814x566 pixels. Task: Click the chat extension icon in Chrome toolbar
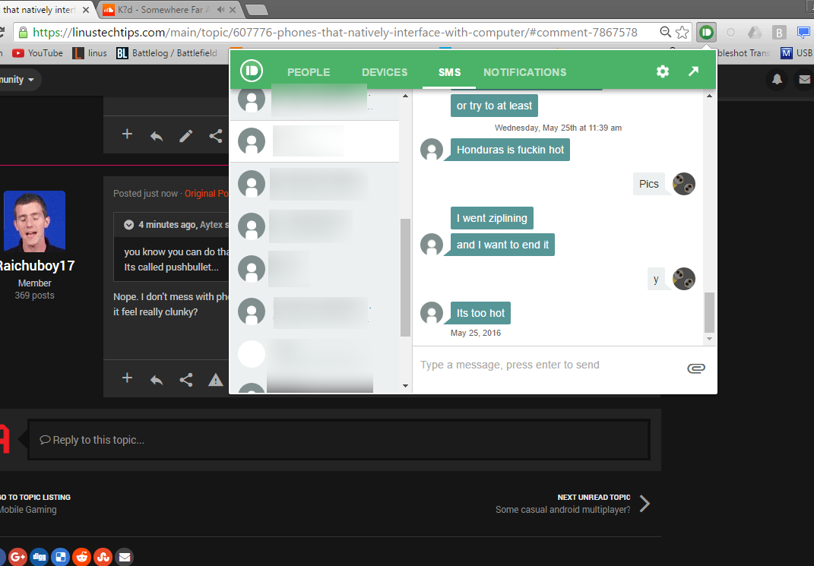pyautogui.click(x=803, y=33)
